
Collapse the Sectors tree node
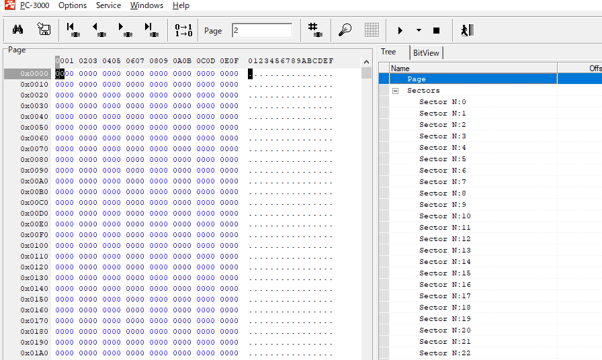[396, 91]
